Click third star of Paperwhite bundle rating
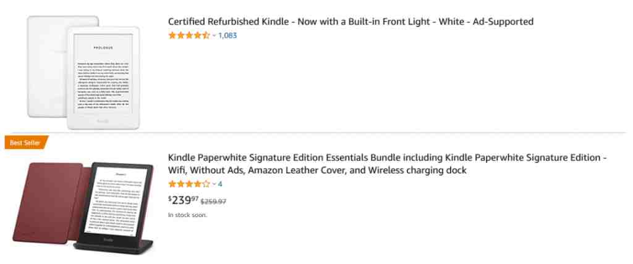The width and height of the screenshot is (633, 264). point(189,184)
